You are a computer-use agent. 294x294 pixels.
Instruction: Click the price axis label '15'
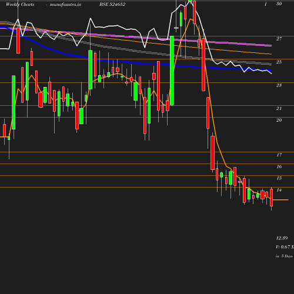pyautogui.click(x=279, y=178)
